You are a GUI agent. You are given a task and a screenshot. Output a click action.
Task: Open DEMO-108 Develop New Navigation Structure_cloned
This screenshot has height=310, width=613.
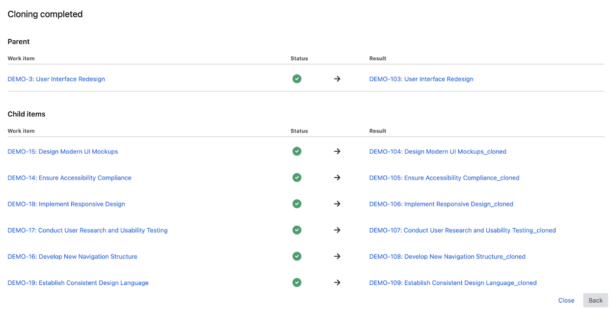(x=447, y=257)
